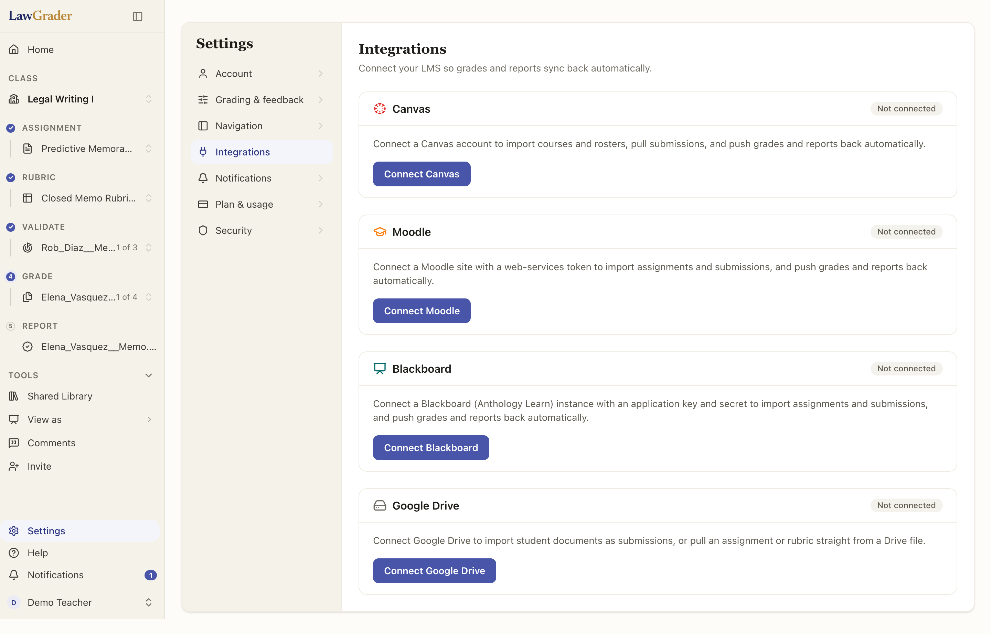
Task: Expand the Account settings chevron
Action: pos(321,74)
